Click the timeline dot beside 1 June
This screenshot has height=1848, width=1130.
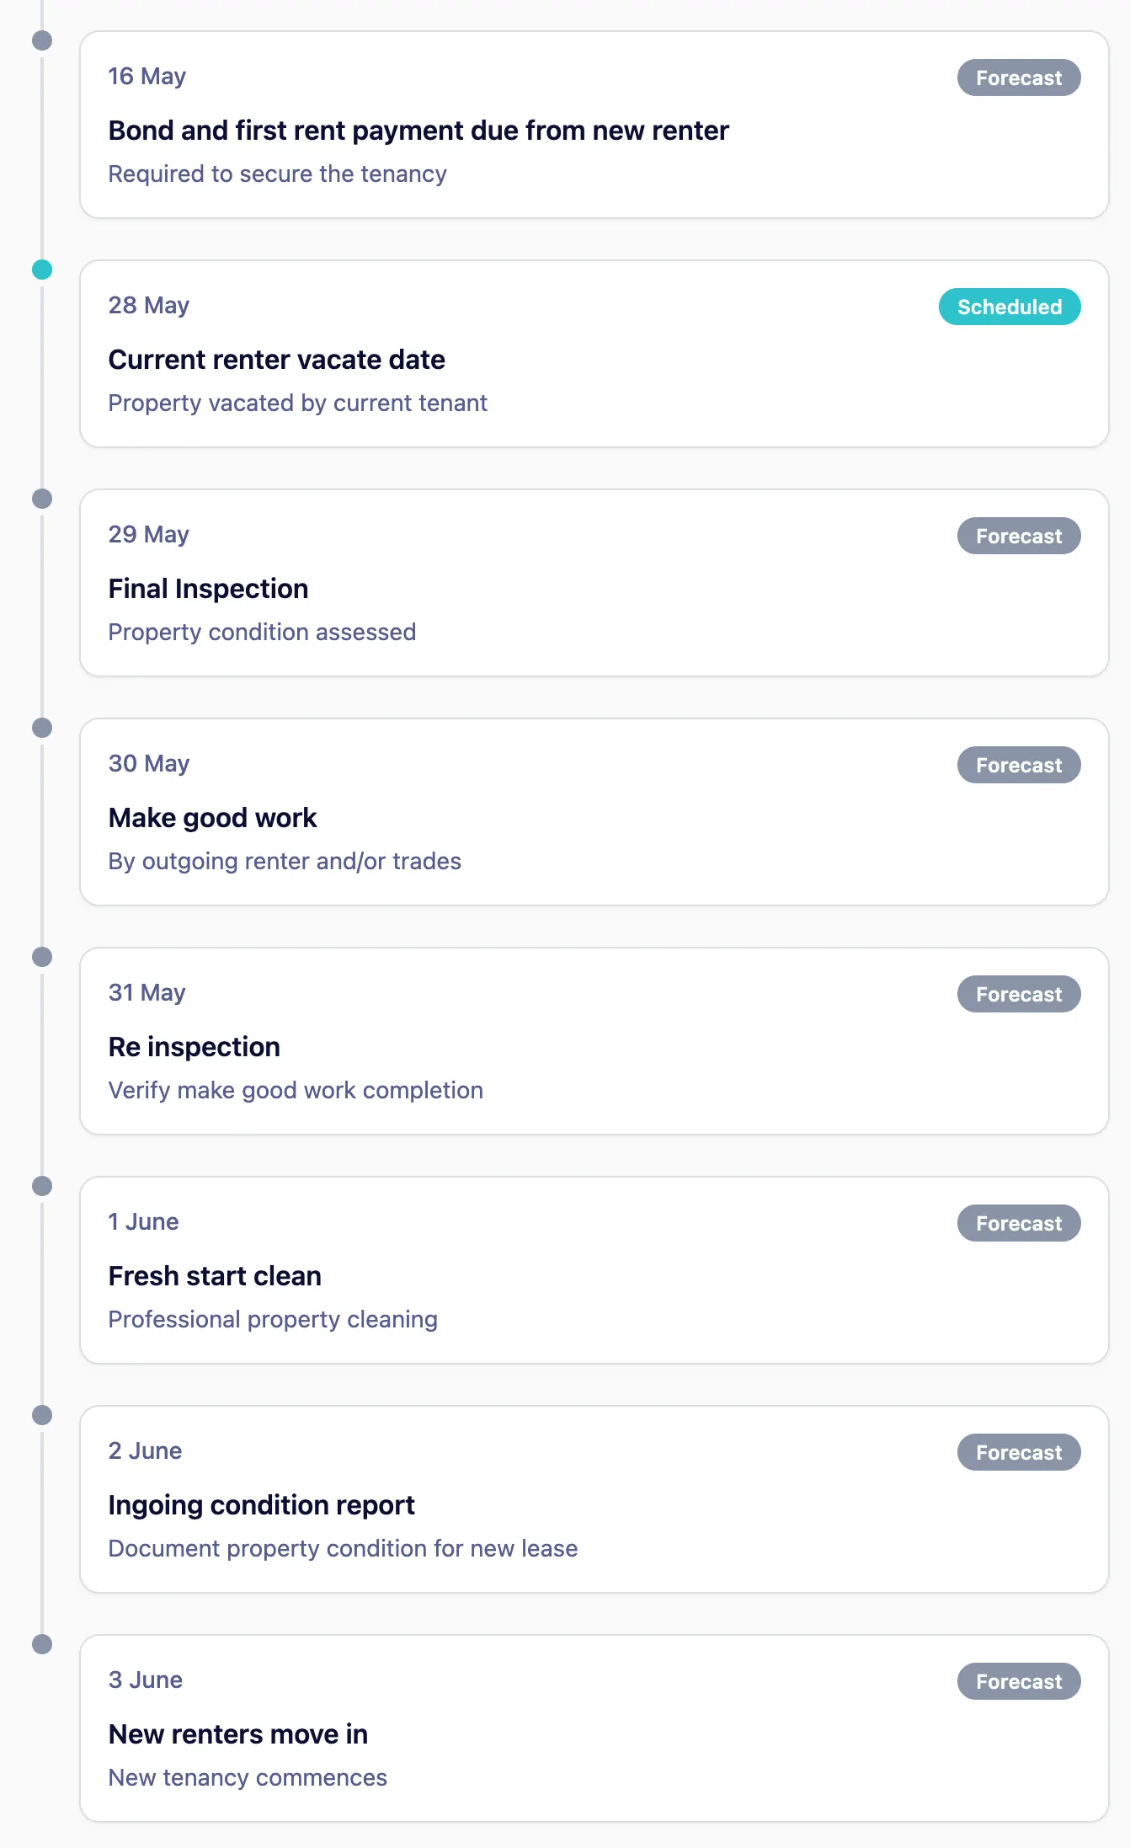(x=42, y=1186)
